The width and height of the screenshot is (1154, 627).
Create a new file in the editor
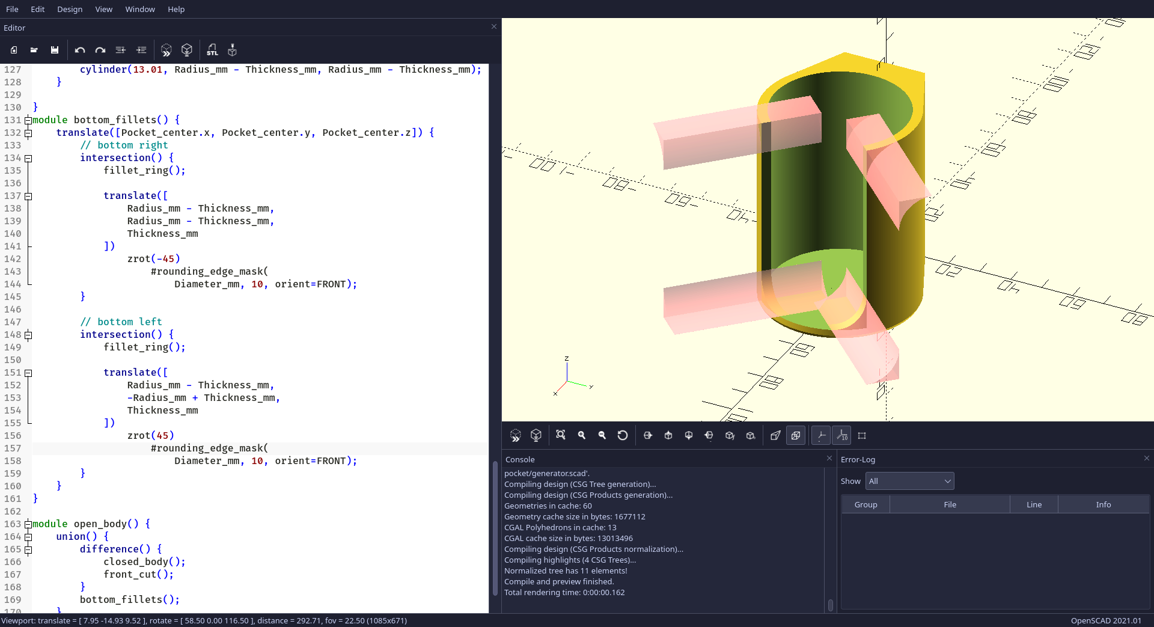point(14,50)
